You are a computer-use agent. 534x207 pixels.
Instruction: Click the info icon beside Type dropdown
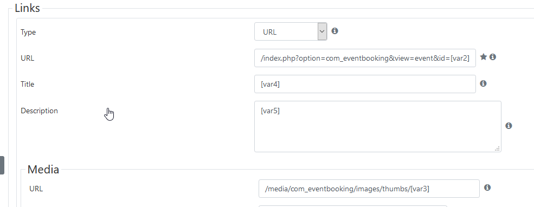coord(335,31)
